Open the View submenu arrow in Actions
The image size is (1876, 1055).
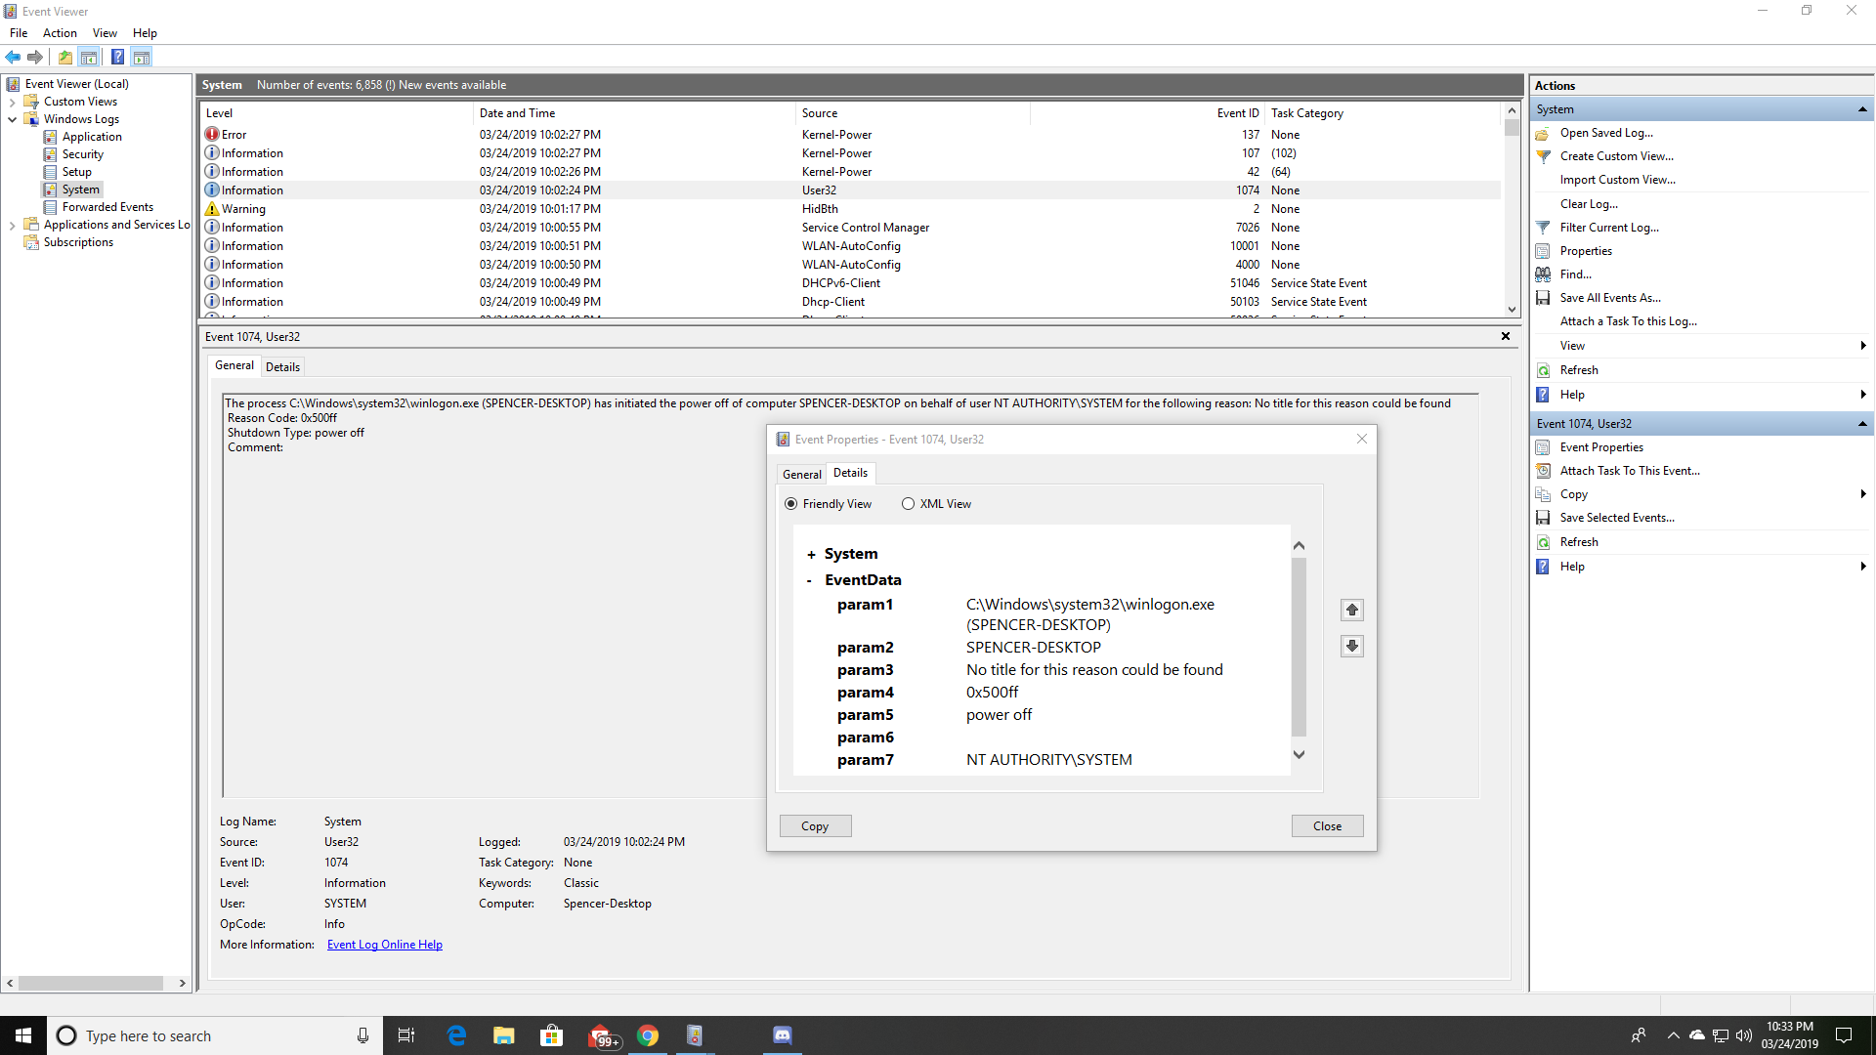1863,346
